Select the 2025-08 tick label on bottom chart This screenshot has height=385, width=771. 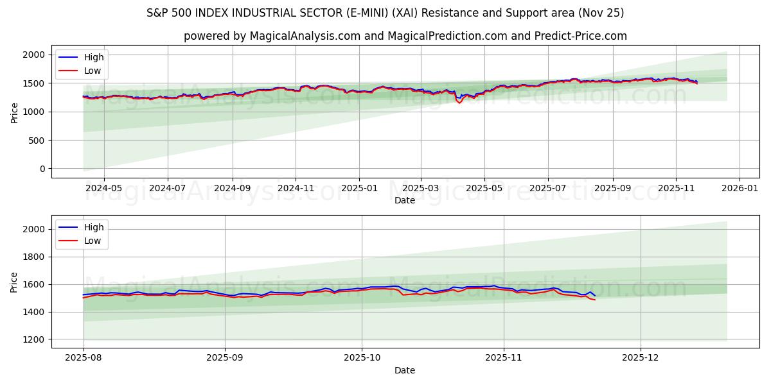click(x=84, y=357)
